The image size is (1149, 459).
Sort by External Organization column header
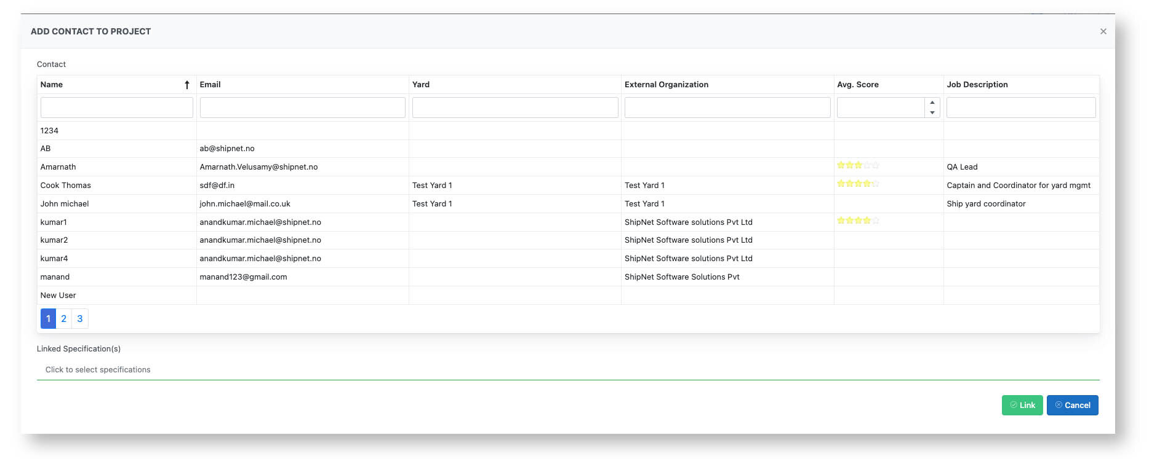click(x=667, y=85)
